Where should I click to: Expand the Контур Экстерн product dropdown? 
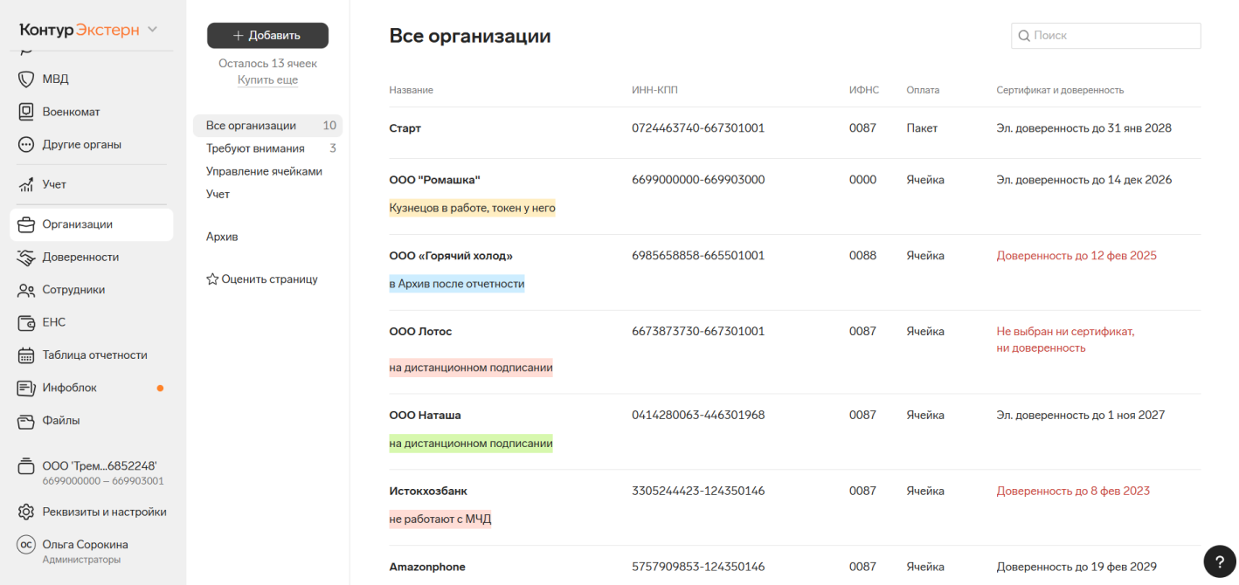(x=152, y=30)
